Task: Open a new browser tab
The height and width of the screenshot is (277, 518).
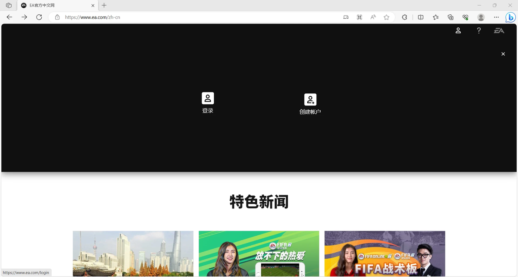Action: 104,5
